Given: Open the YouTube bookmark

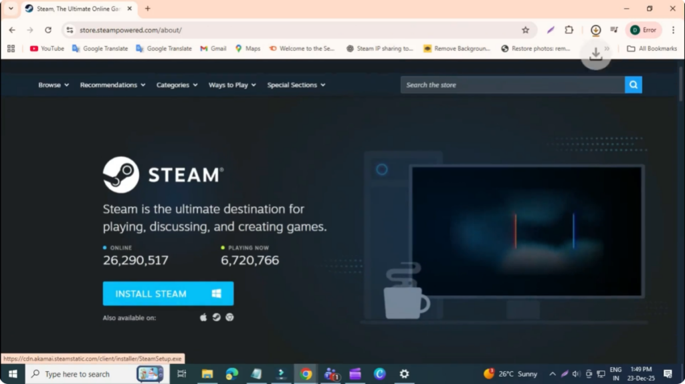Looking at the screenshot, I should click(47, 49).
